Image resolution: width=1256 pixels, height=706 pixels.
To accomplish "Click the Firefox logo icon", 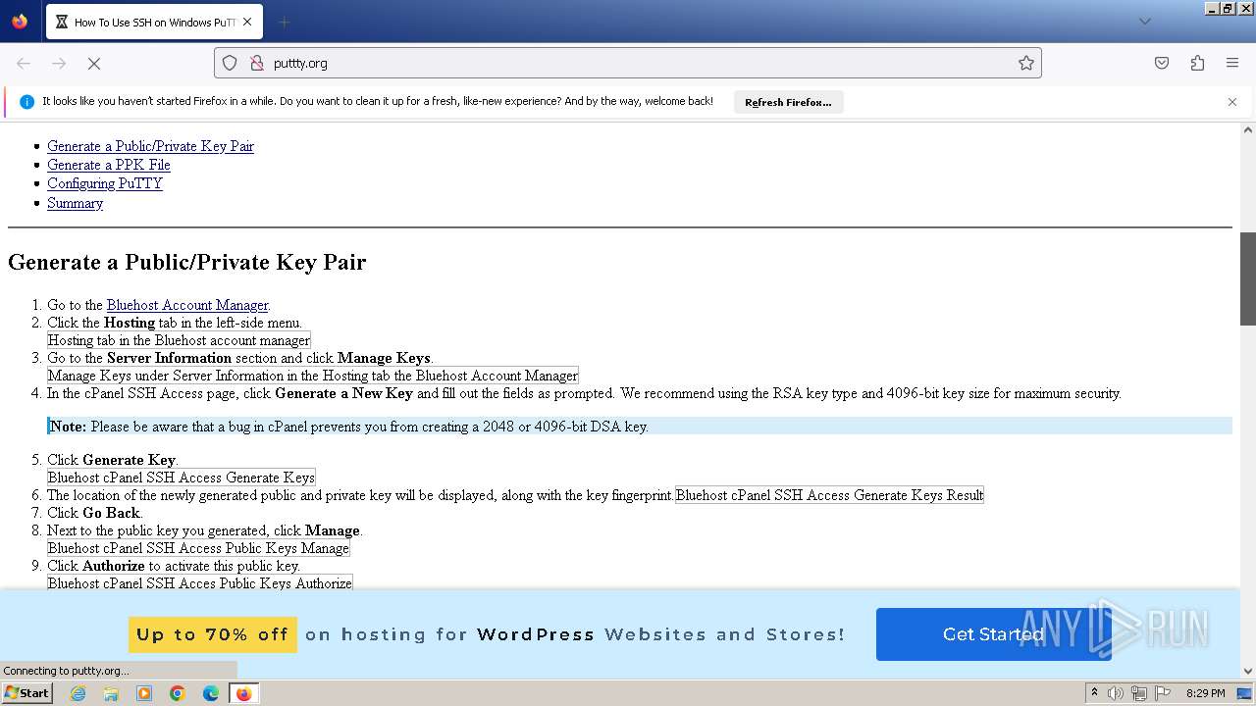I will click(x=20, y=21).
